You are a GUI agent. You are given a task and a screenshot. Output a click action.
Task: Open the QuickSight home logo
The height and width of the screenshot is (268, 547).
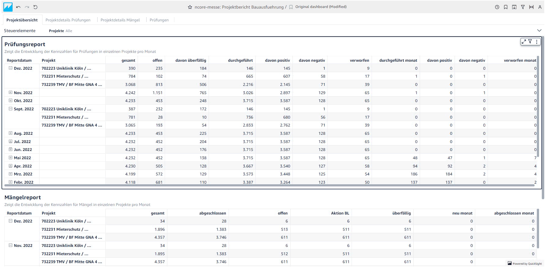point(8,7)
